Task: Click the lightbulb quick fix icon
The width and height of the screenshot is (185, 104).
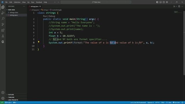Action: [38, 42]
